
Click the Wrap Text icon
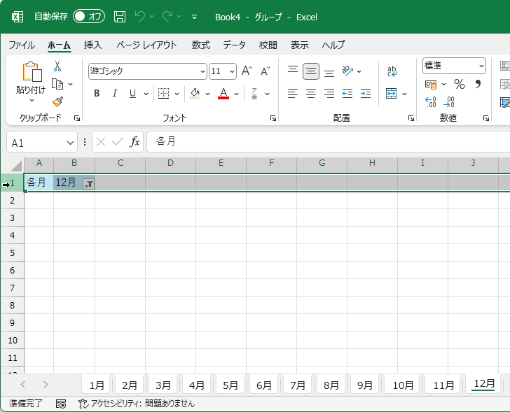(392, 71)
